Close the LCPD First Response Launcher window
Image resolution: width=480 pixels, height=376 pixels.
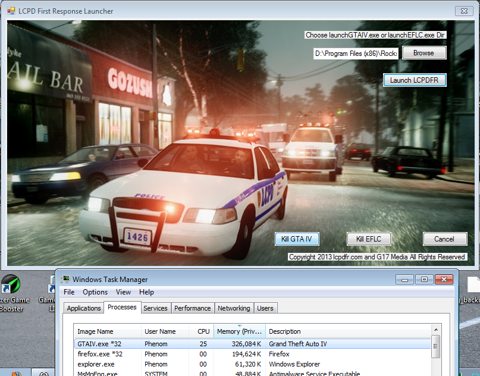pyautogui.click(x=462, y=11)
